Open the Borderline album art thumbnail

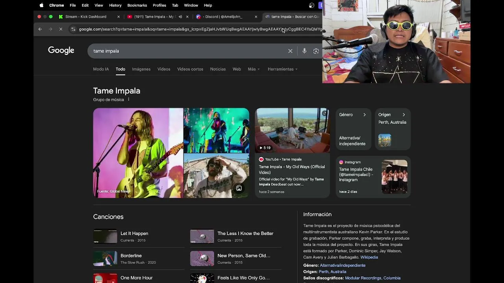point(105,259)
